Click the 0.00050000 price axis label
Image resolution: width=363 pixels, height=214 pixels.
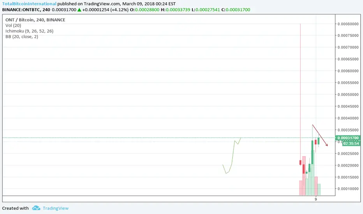coord(348,95)
